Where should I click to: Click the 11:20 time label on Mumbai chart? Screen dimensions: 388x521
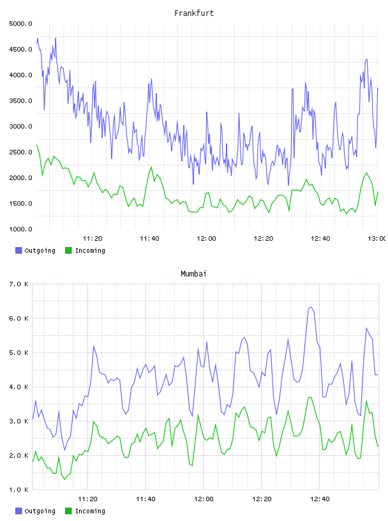87,499
